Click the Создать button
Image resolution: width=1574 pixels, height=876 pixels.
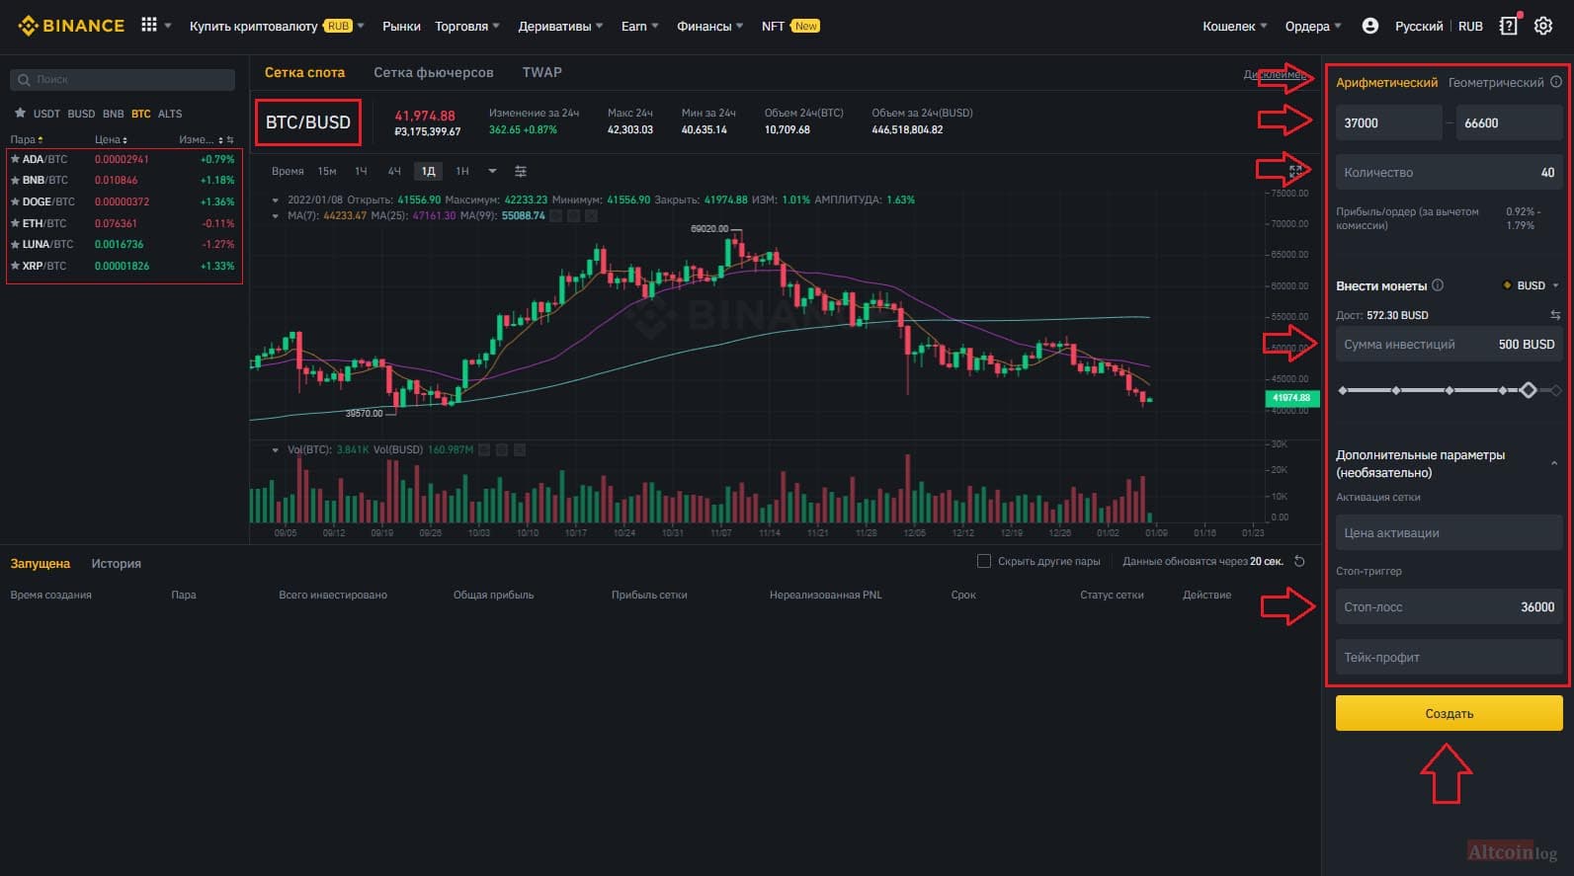pos(1449,713)
